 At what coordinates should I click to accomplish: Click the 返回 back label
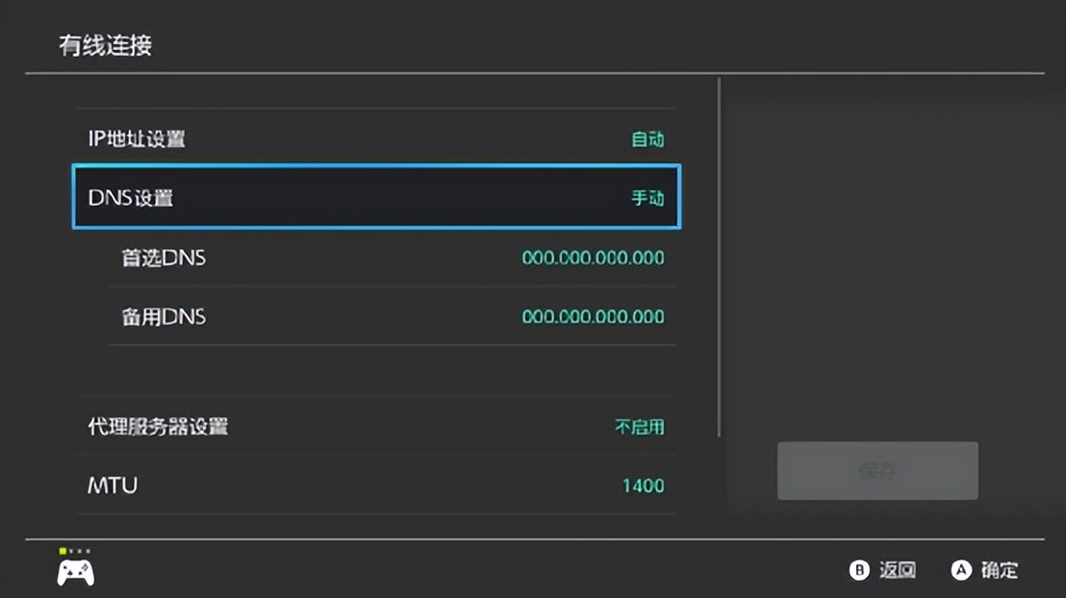pyautogui.click(x=897, y=570)
